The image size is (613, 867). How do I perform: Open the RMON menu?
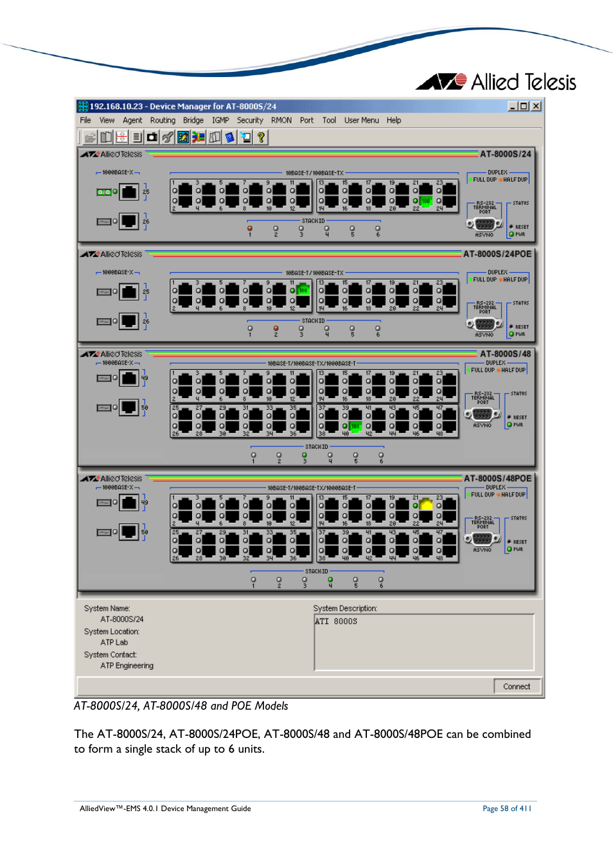pos(281,120)
